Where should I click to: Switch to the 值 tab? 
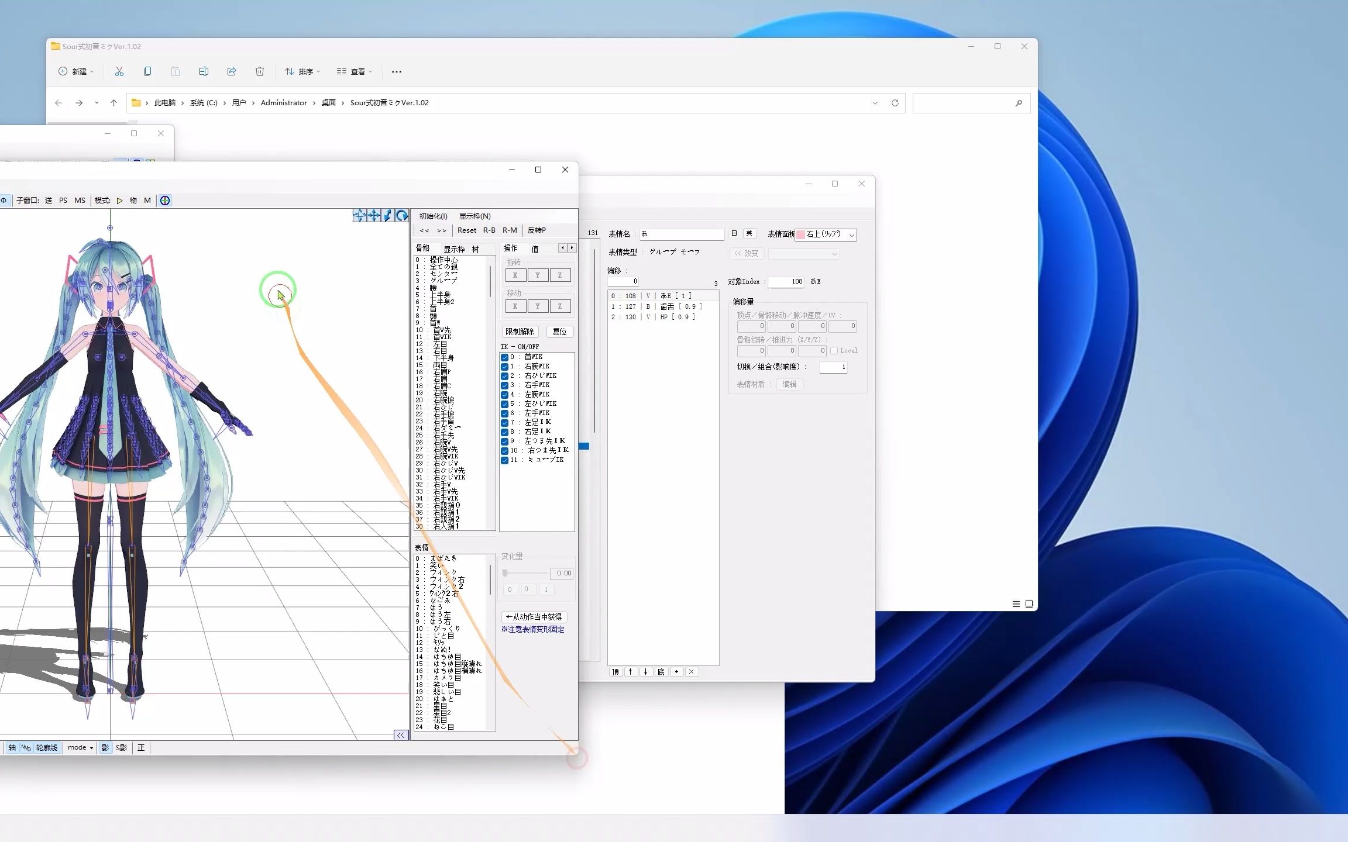535,249
